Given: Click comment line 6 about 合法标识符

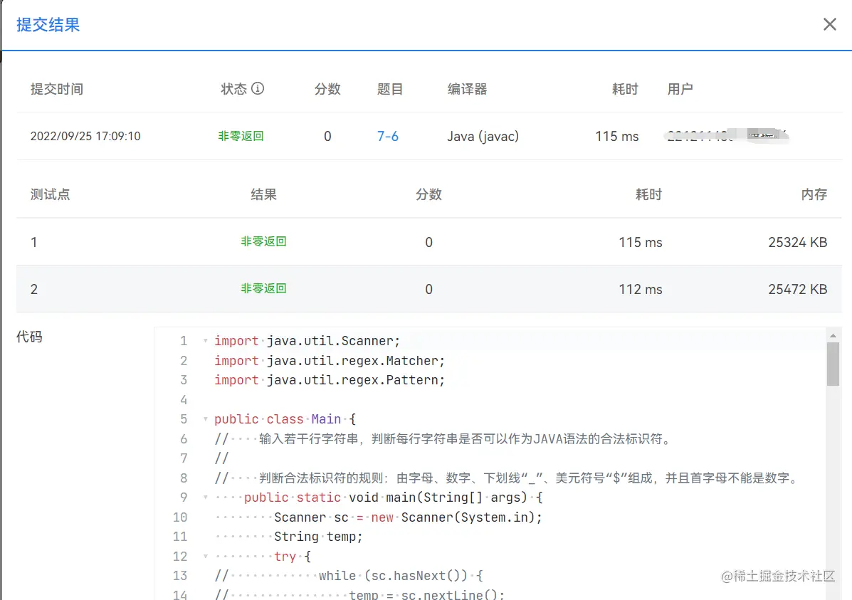Looking at the screenshot, I should coord(443,438).
